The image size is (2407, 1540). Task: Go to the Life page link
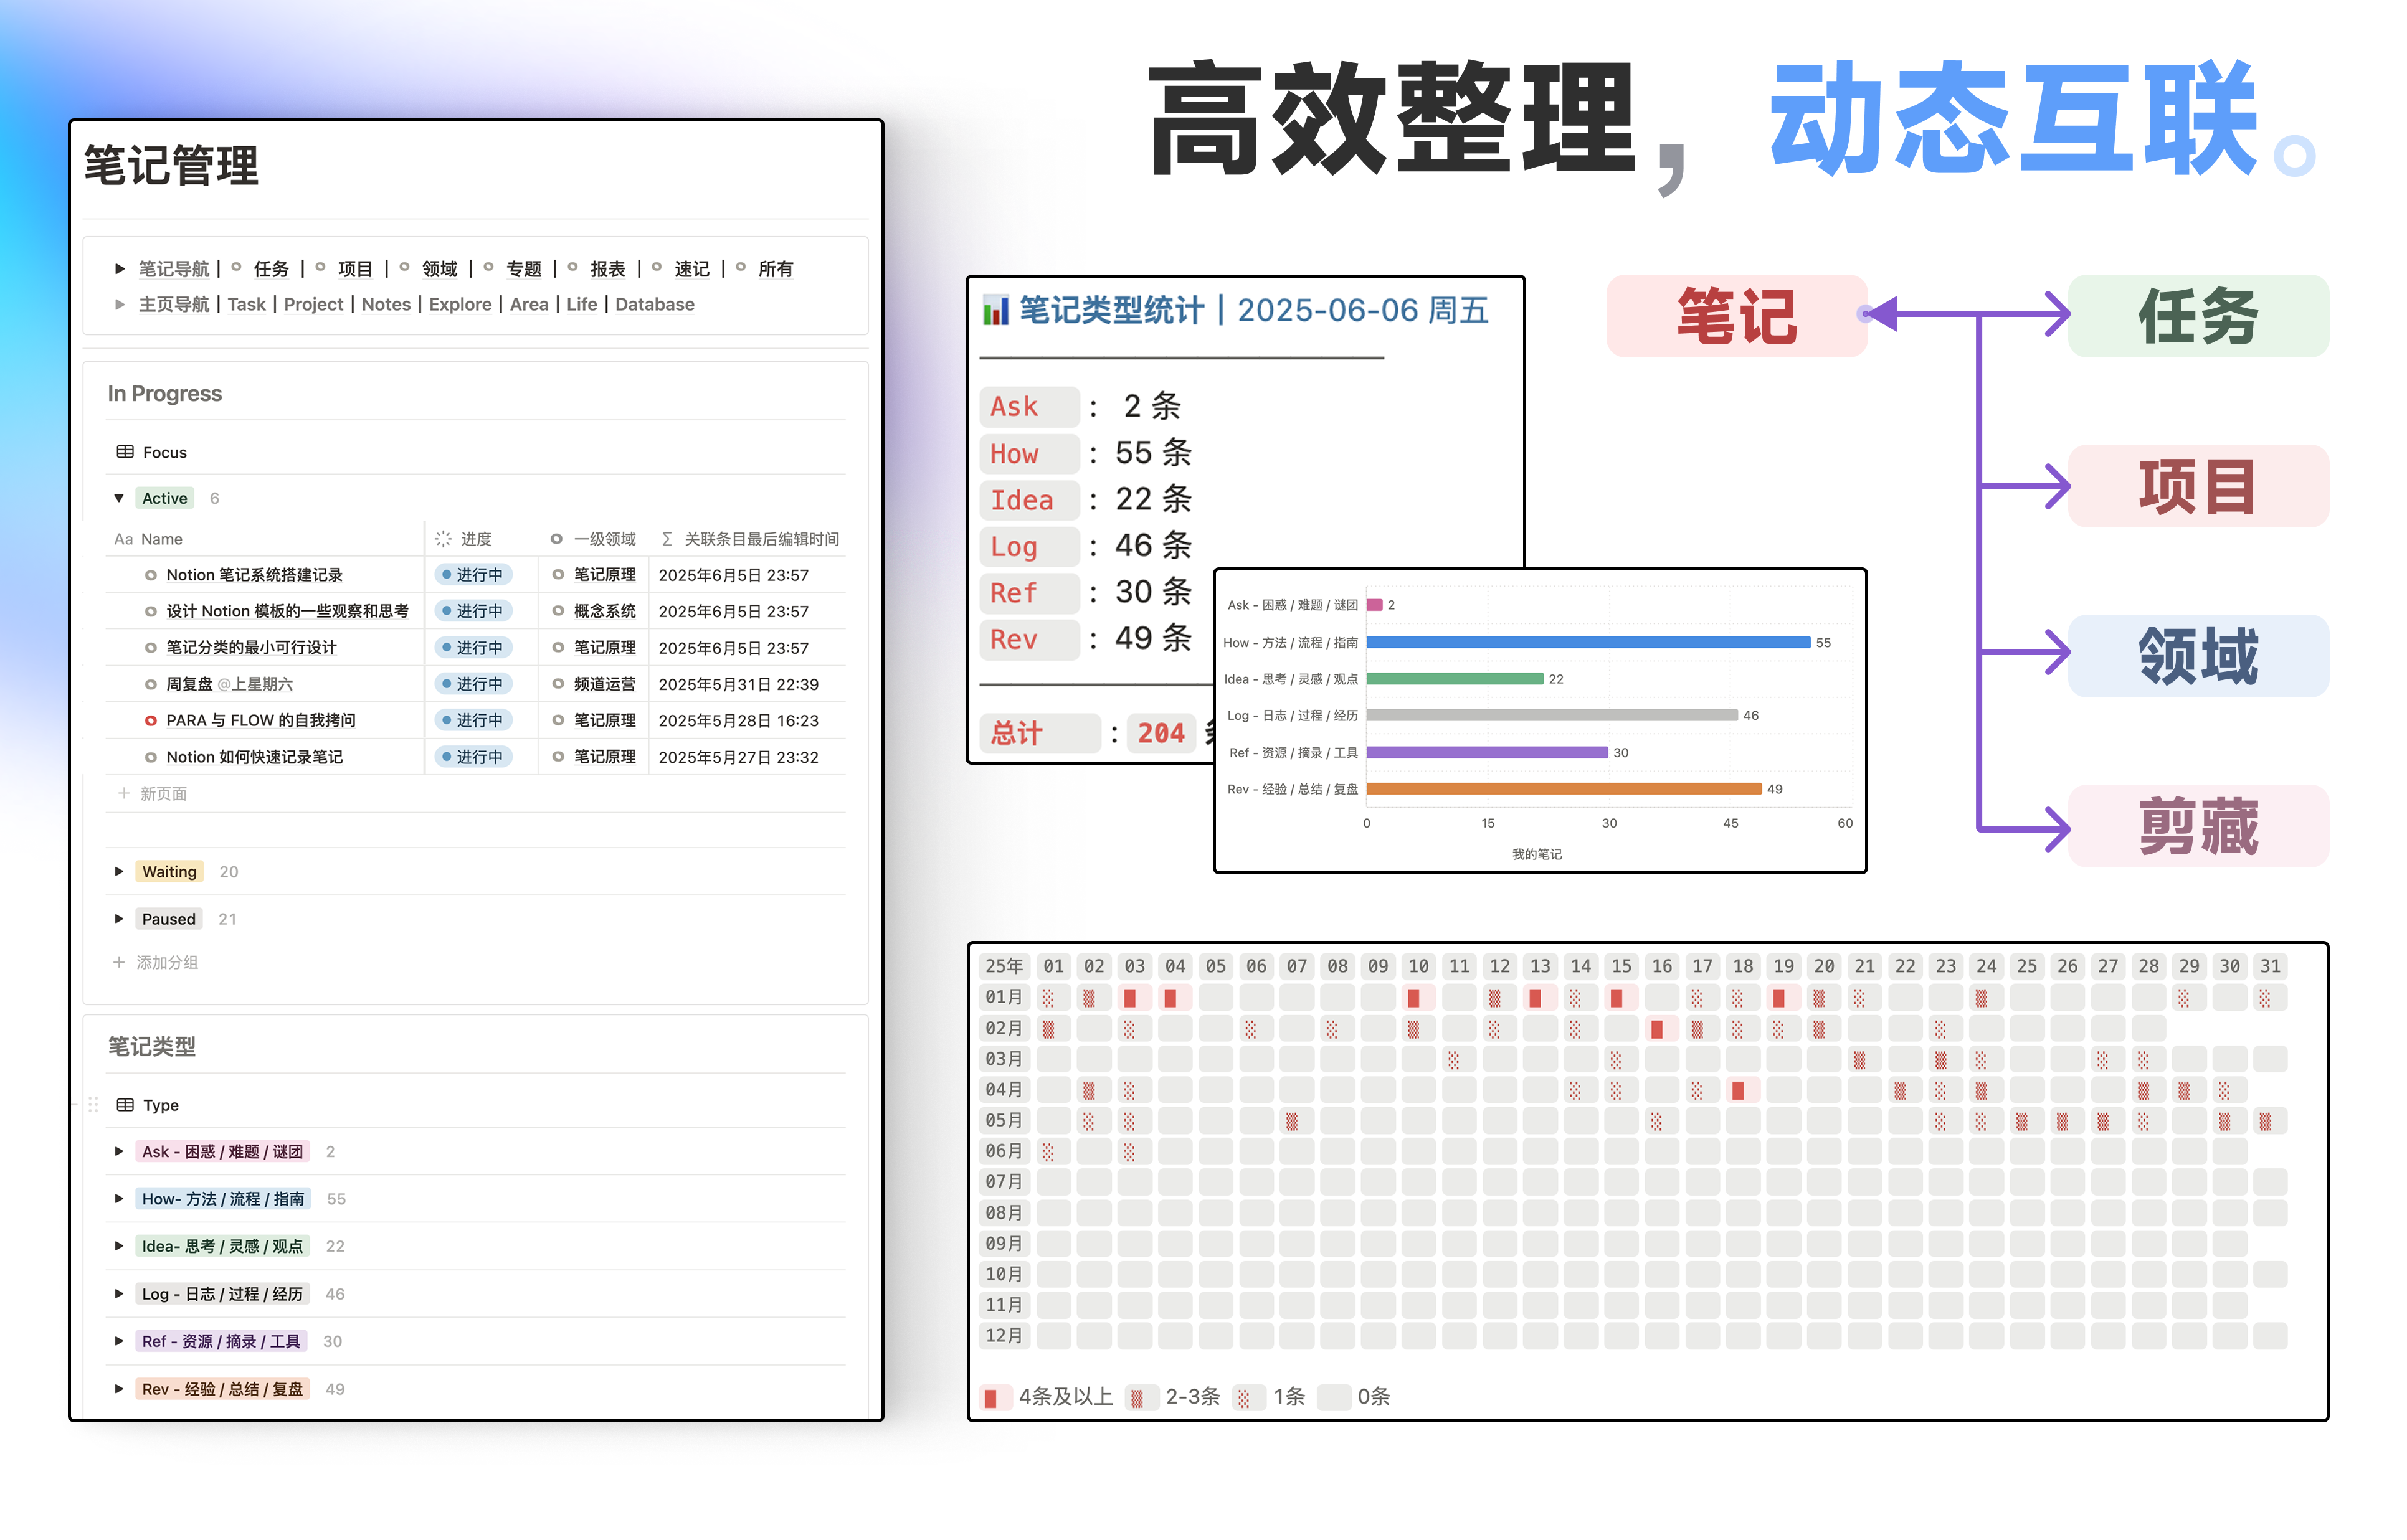(x=581, y=304)
